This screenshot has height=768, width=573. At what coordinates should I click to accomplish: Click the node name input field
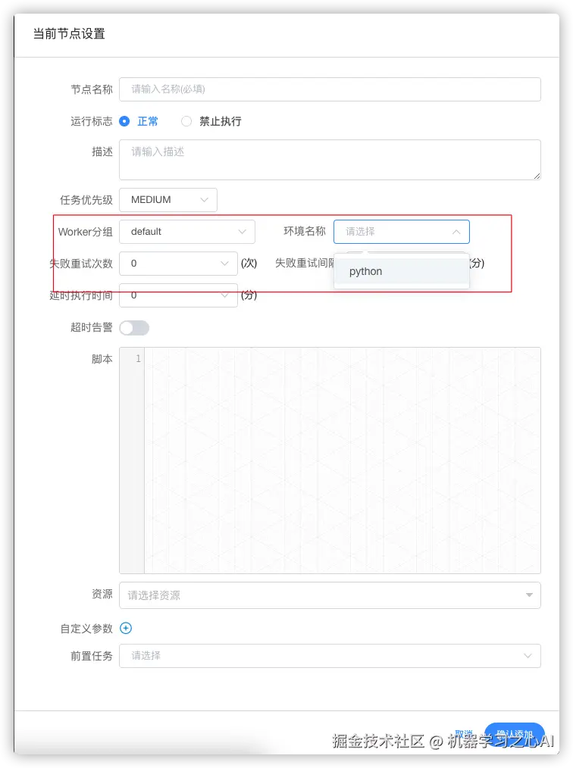(330, 89)
